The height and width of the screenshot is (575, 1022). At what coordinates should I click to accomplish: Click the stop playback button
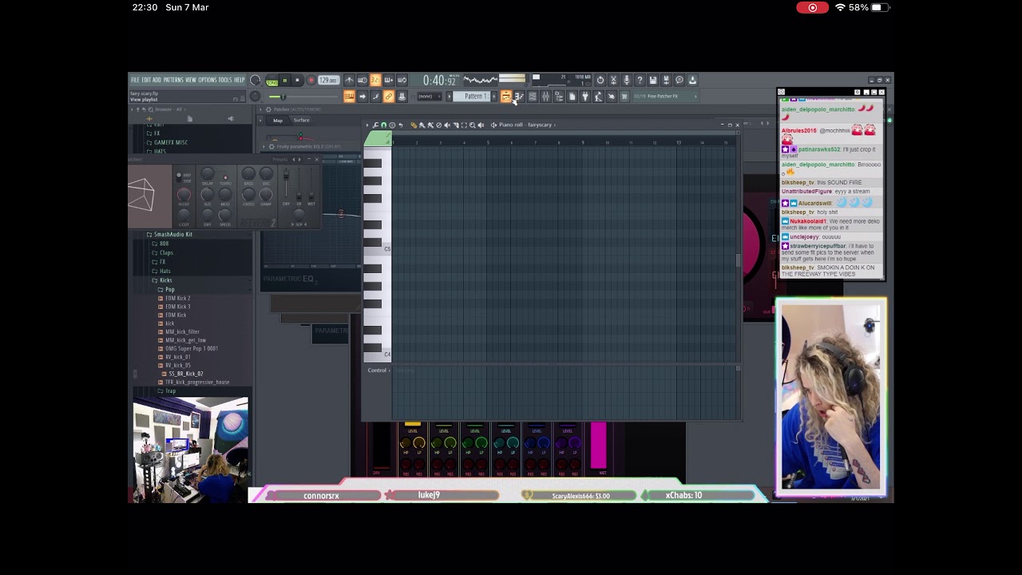[298, 80]
